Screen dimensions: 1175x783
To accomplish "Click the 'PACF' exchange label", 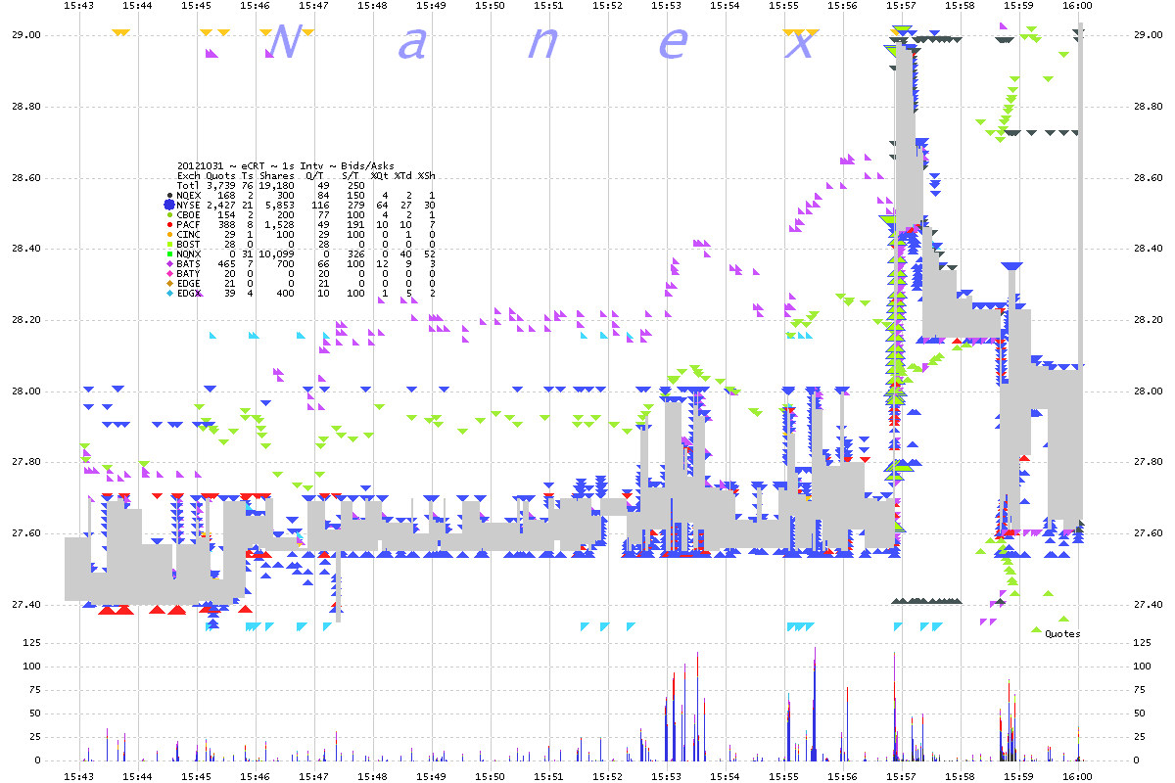I will pyautogui.click(x=188, y=225).
